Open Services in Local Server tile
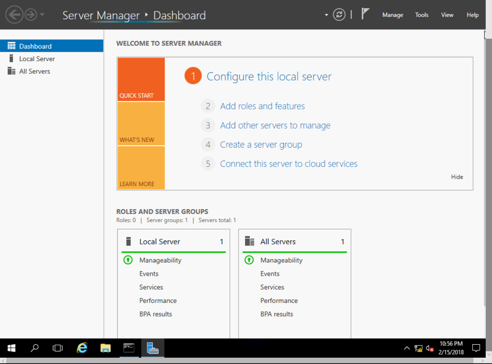 click(x=151, y=287)
